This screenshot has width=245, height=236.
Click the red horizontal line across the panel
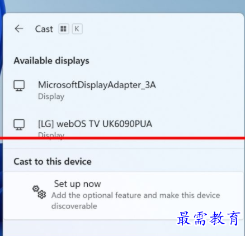pos(123,138)
